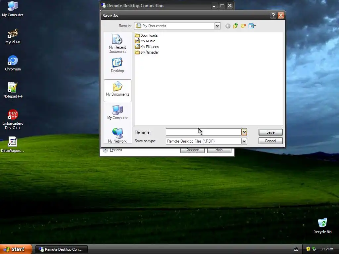Select the My Pictures folder
Image resolution: width=339 pixels, height=254 pixels.
click(x=147, y=47)
